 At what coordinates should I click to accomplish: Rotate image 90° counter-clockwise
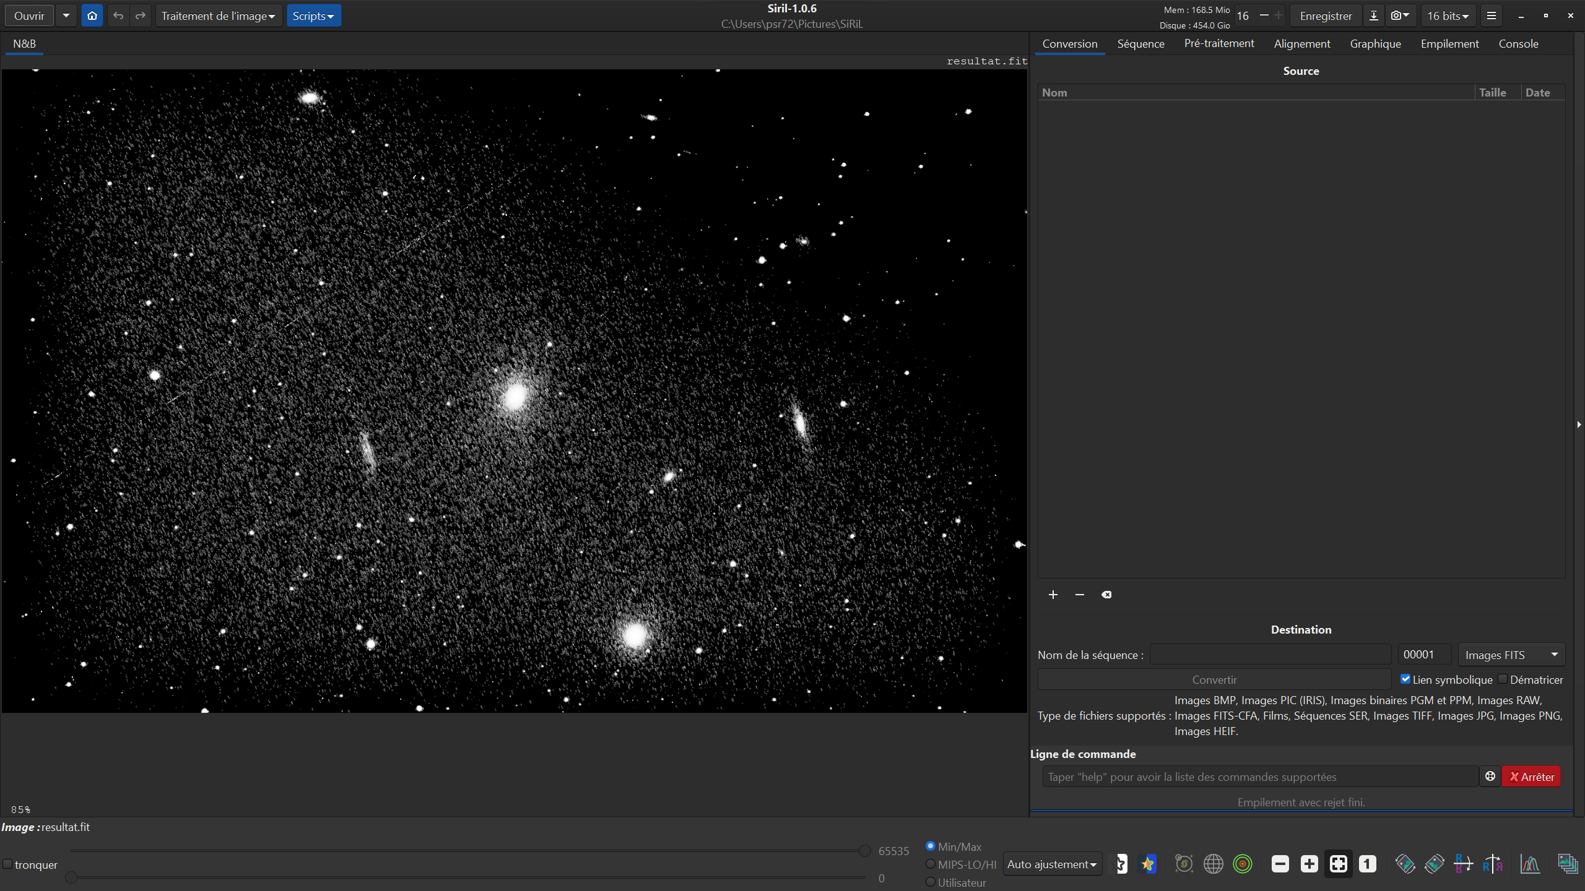pos(1405,864)
